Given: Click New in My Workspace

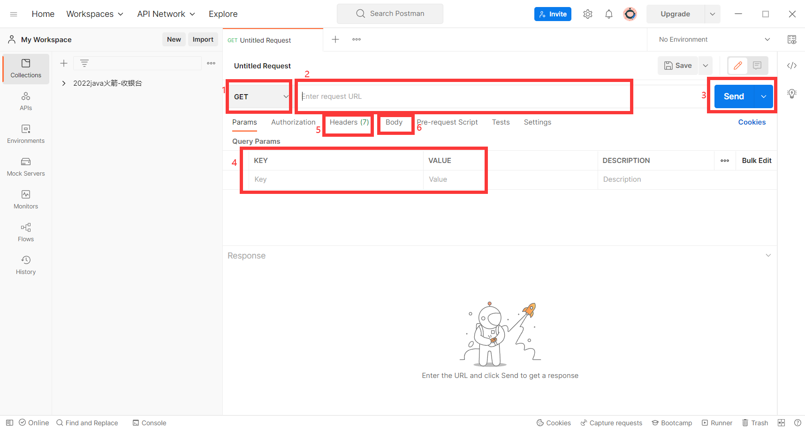Looking at the screenshot, I should 174,39.
